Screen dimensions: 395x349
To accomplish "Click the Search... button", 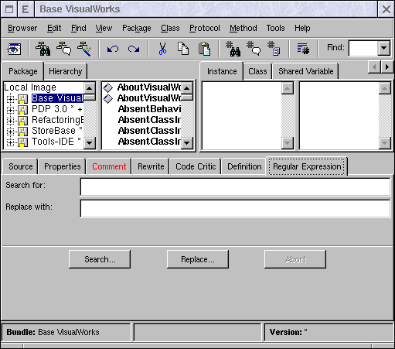I will (x=100, y=259).
